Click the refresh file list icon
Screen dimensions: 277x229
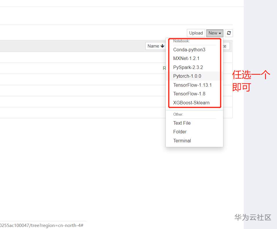[229, 33]
